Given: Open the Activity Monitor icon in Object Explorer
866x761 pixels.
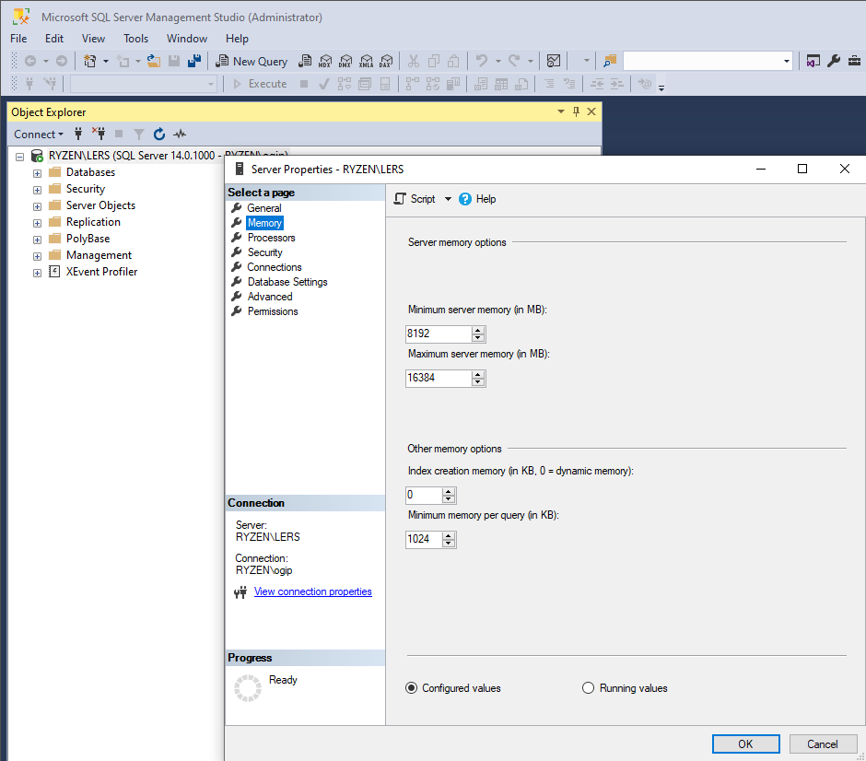Looking at the screenshot, I should tap(180, 134).
